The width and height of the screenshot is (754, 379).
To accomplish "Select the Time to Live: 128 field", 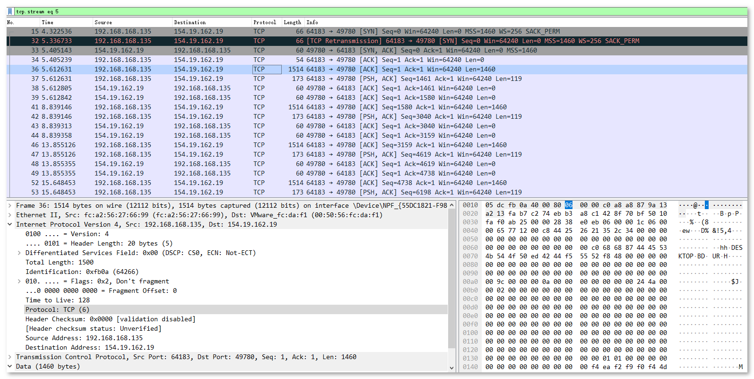I will [58, 300].
